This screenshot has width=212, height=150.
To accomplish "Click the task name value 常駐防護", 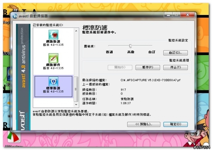I will tap(127, 99).
